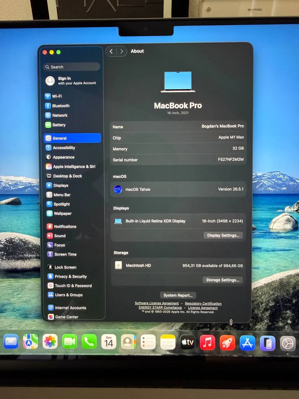Click the macOS Tahoe row
Screen dimensions: 299x399
178,189
